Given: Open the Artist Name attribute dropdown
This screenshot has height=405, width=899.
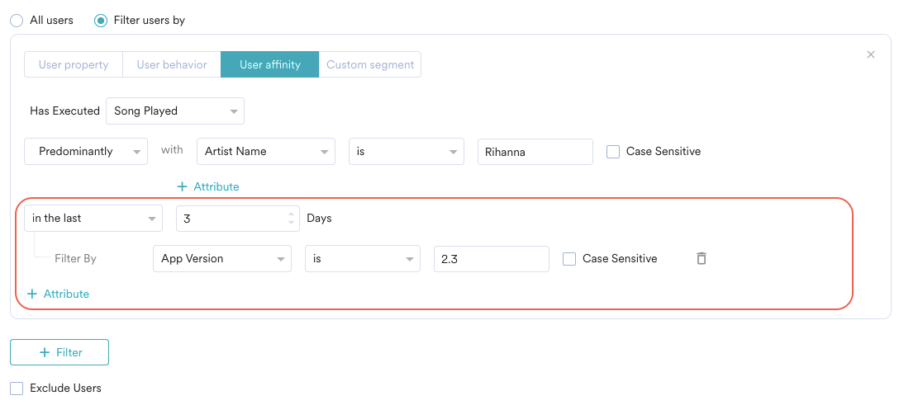Looking at the screenshot, I should pos(265,151).
